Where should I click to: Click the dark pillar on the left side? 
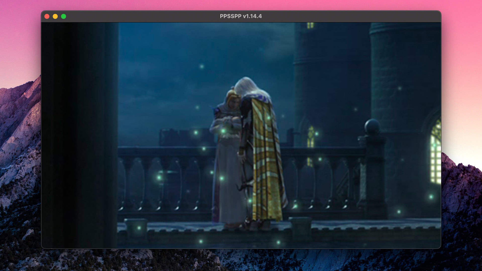pyautogui.click(x=80, y=135)
